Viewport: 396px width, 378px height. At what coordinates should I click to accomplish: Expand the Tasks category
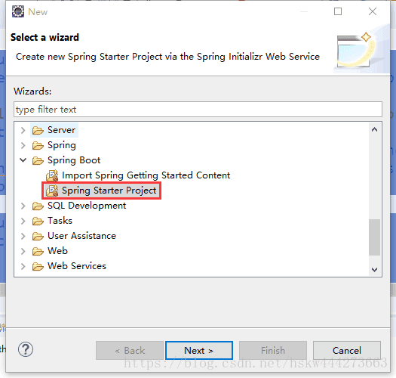23,221
